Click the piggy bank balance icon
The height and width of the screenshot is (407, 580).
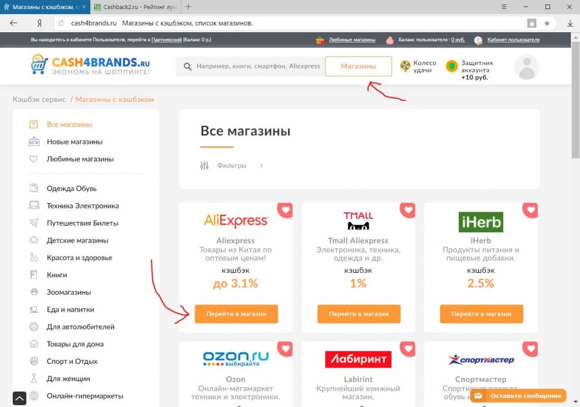point(390,40)
